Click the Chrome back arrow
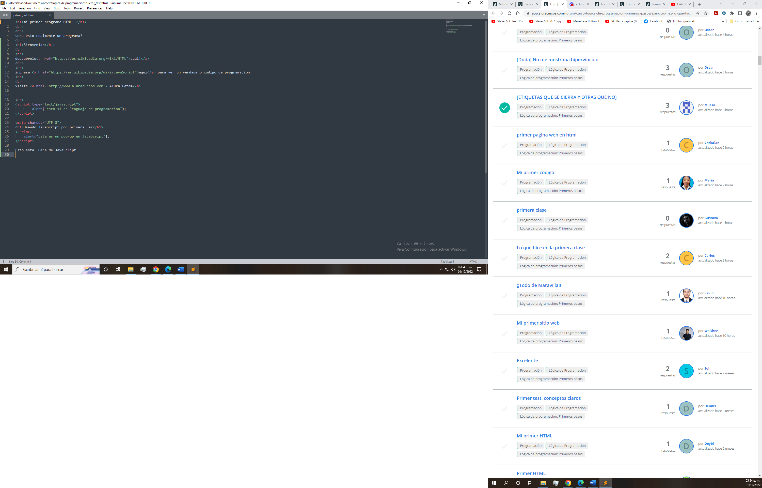The height and width of the screenshot is (488, 762). (x=493, y=13)
